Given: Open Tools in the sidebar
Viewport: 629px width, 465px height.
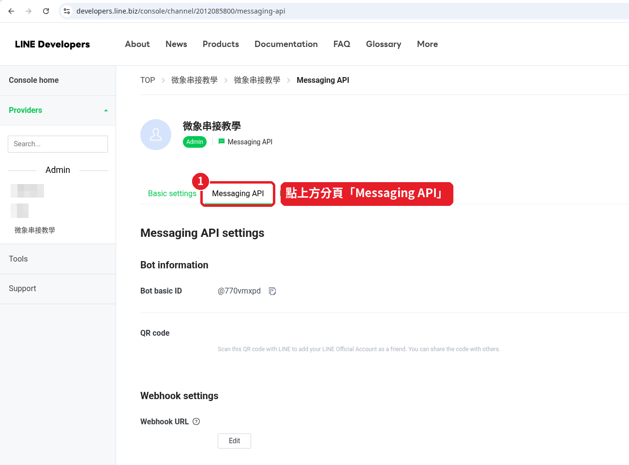Looking at the screenshot, I should click(18, 259).
